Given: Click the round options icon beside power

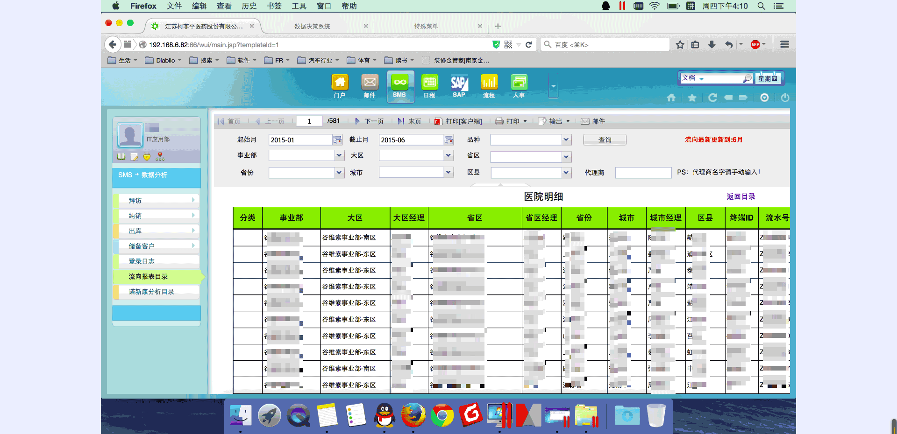Looking at the screenshot, I should pos(764,98).
